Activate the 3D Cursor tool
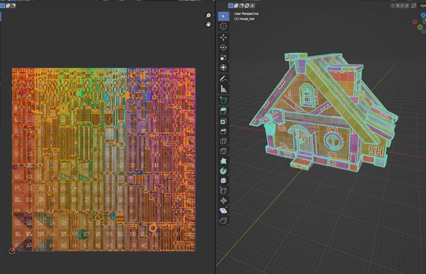This screenshot has width=426, height=274. point(223,26)
